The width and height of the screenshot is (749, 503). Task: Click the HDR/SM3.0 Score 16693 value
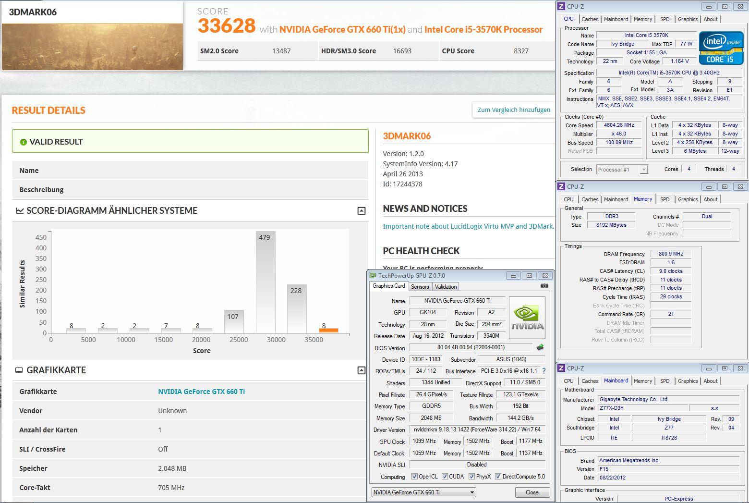pyautogui.click(x=402, y=51)
